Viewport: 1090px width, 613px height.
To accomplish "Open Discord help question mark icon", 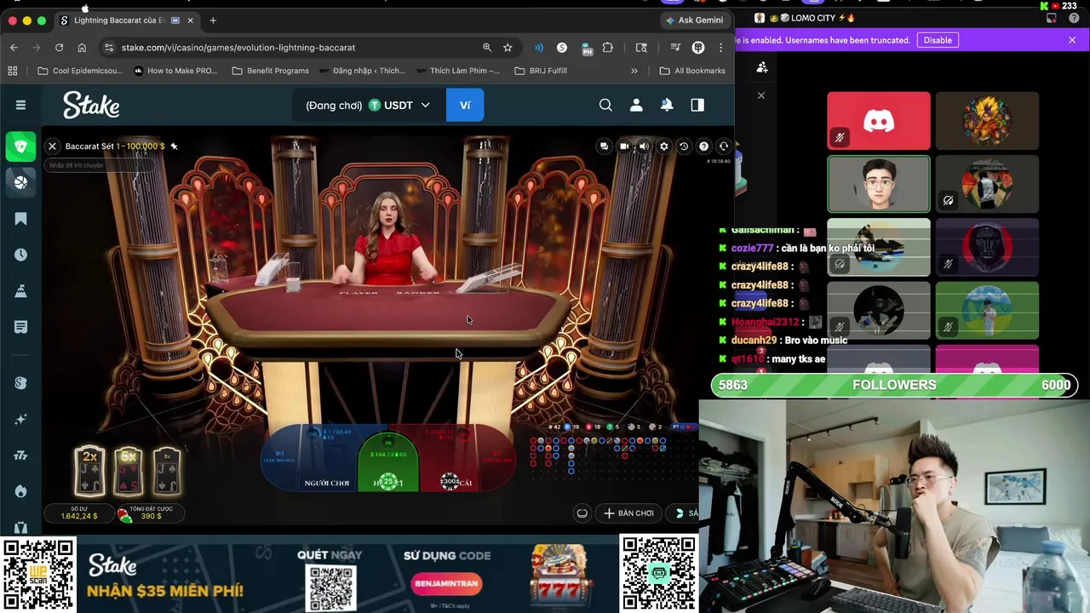I will (x=1075, y=18).
